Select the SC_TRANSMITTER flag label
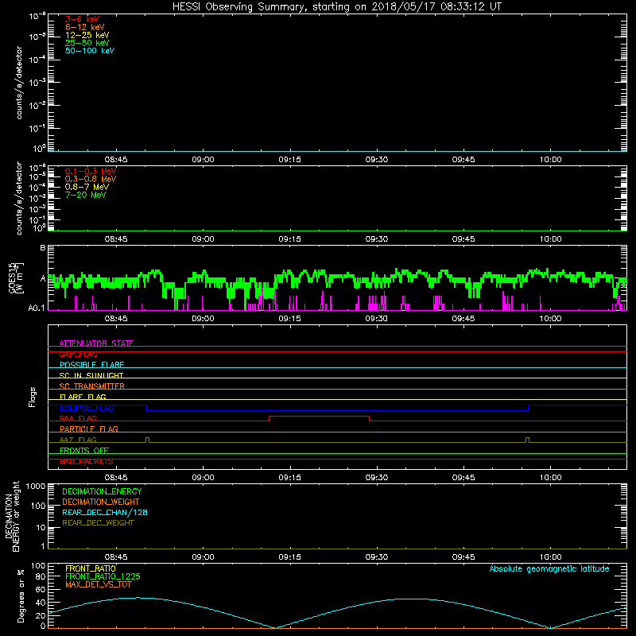The width and height of the screenshot is (636, 636). (x=91, y=386)
